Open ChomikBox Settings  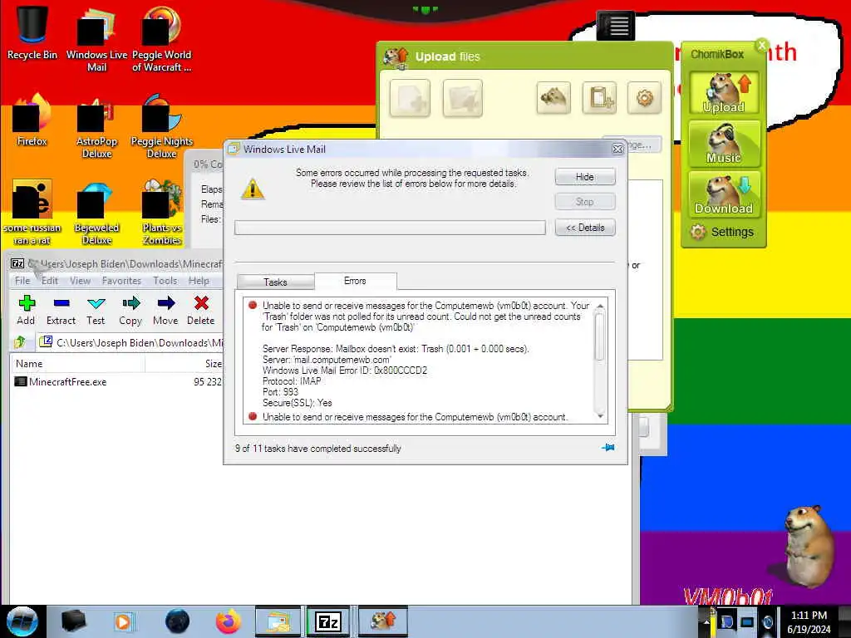(722, 232)
